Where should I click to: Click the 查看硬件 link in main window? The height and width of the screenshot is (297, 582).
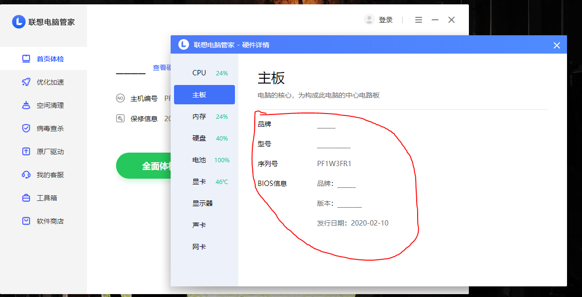(x=162, y=68)
